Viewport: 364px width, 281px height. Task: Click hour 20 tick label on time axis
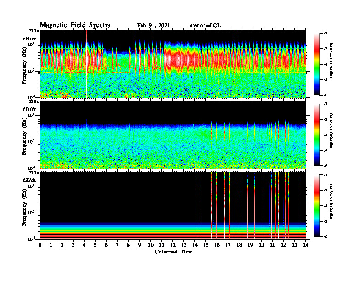click(x=262, y=245)
